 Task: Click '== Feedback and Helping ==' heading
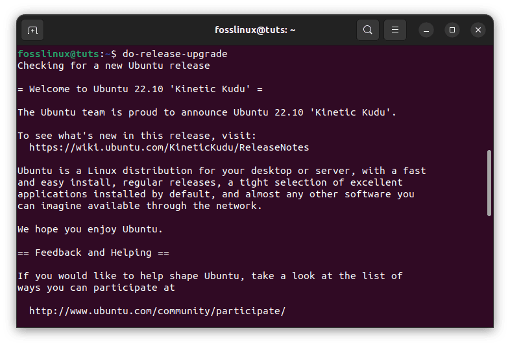pyautogui.click(x=93, y=253)
